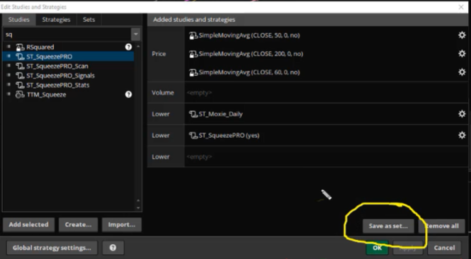Click the TTM_Squeeze study icon
The width and height of the screenshot is (471, 259).
point(20,95)
